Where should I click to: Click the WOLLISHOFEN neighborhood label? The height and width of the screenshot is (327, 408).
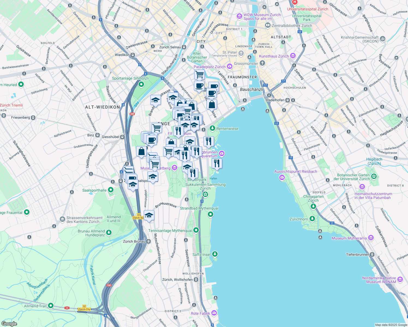(193, 273)
